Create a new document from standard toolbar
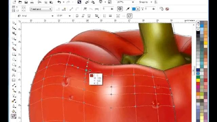 pyautogui.click(x=14, y=2)
